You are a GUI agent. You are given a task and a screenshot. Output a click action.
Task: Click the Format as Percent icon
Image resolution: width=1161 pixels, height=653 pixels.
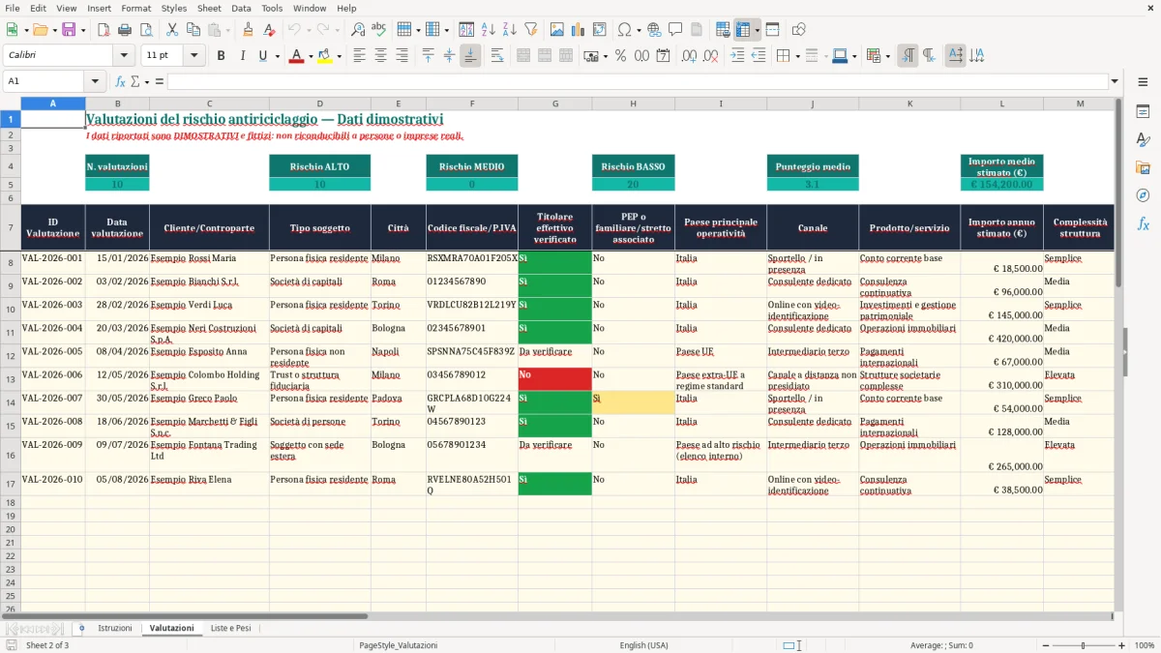[x=620, y=56]
